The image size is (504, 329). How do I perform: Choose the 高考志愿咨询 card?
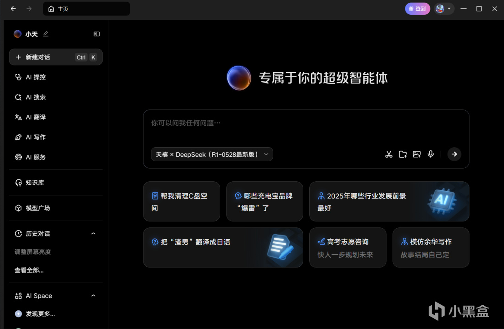click(348, 248)
